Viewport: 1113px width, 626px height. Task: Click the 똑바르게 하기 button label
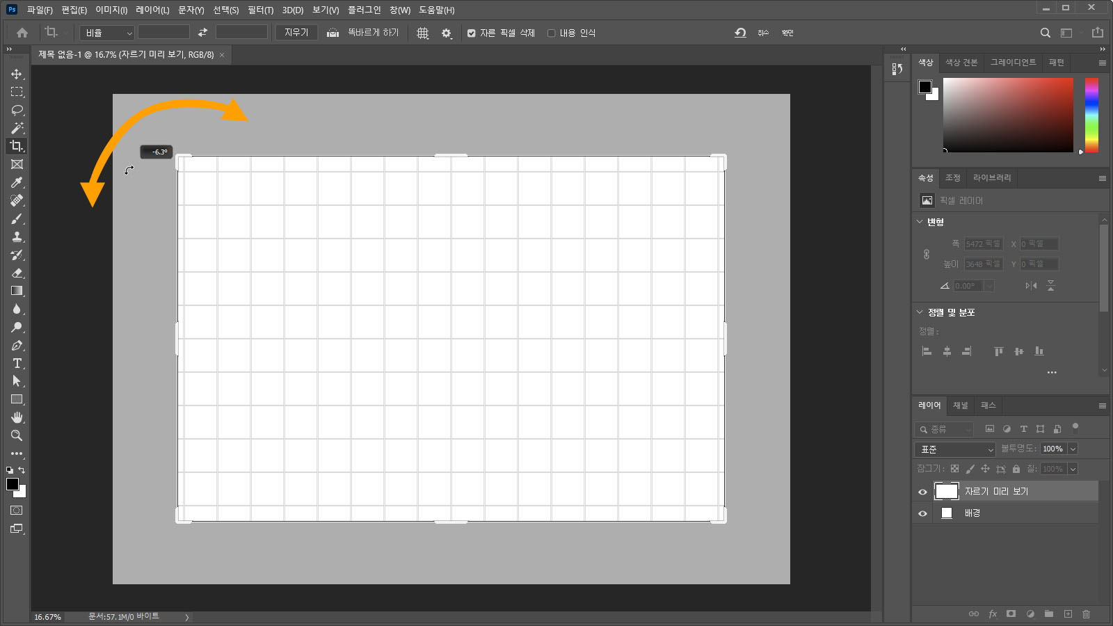[374, 33]
